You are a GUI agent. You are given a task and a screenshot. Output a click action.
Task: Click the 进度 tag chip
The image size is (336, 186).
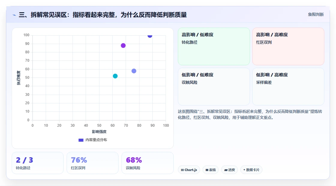point(229,170)
